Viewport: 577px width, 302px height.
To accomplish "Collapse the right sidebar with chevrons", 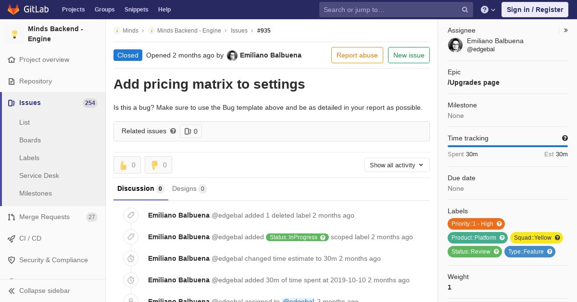I will coord(566,30).
